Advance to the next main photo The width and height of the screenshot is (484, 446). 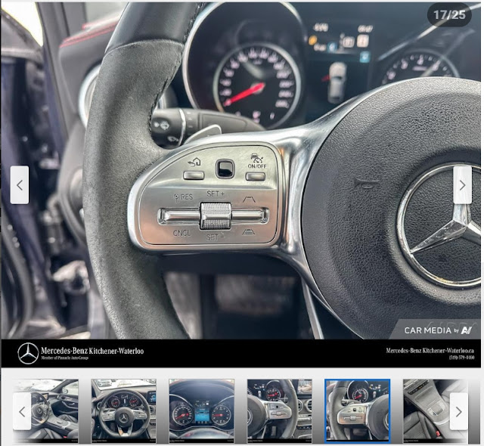point(462,184)
